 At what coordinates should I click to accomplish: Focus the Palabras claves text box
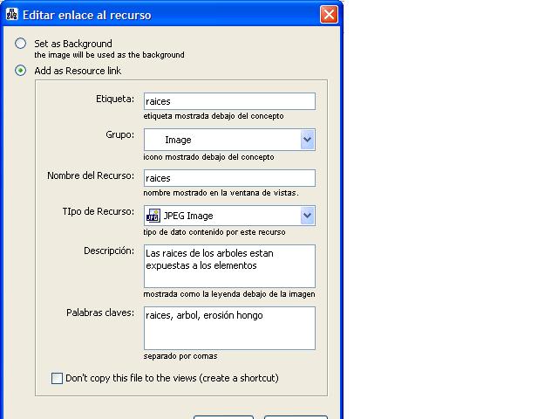[x=228, y=328]
